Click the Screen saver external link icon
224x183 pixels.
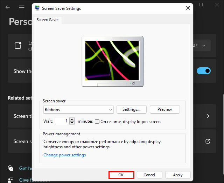tap(208, 141)
